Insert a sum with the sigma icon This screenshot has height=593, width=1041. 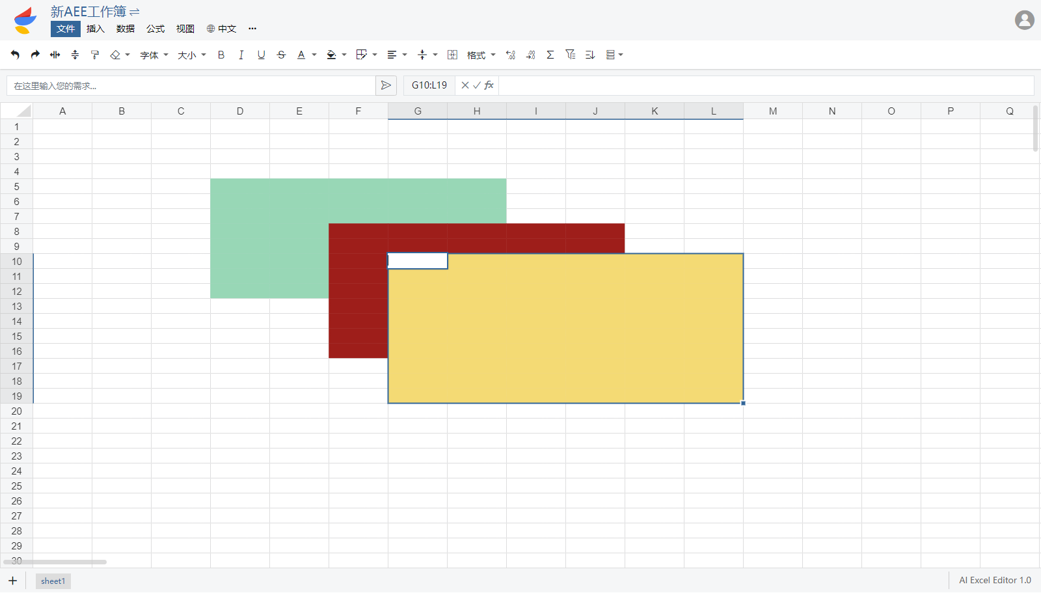coord(550,55)
